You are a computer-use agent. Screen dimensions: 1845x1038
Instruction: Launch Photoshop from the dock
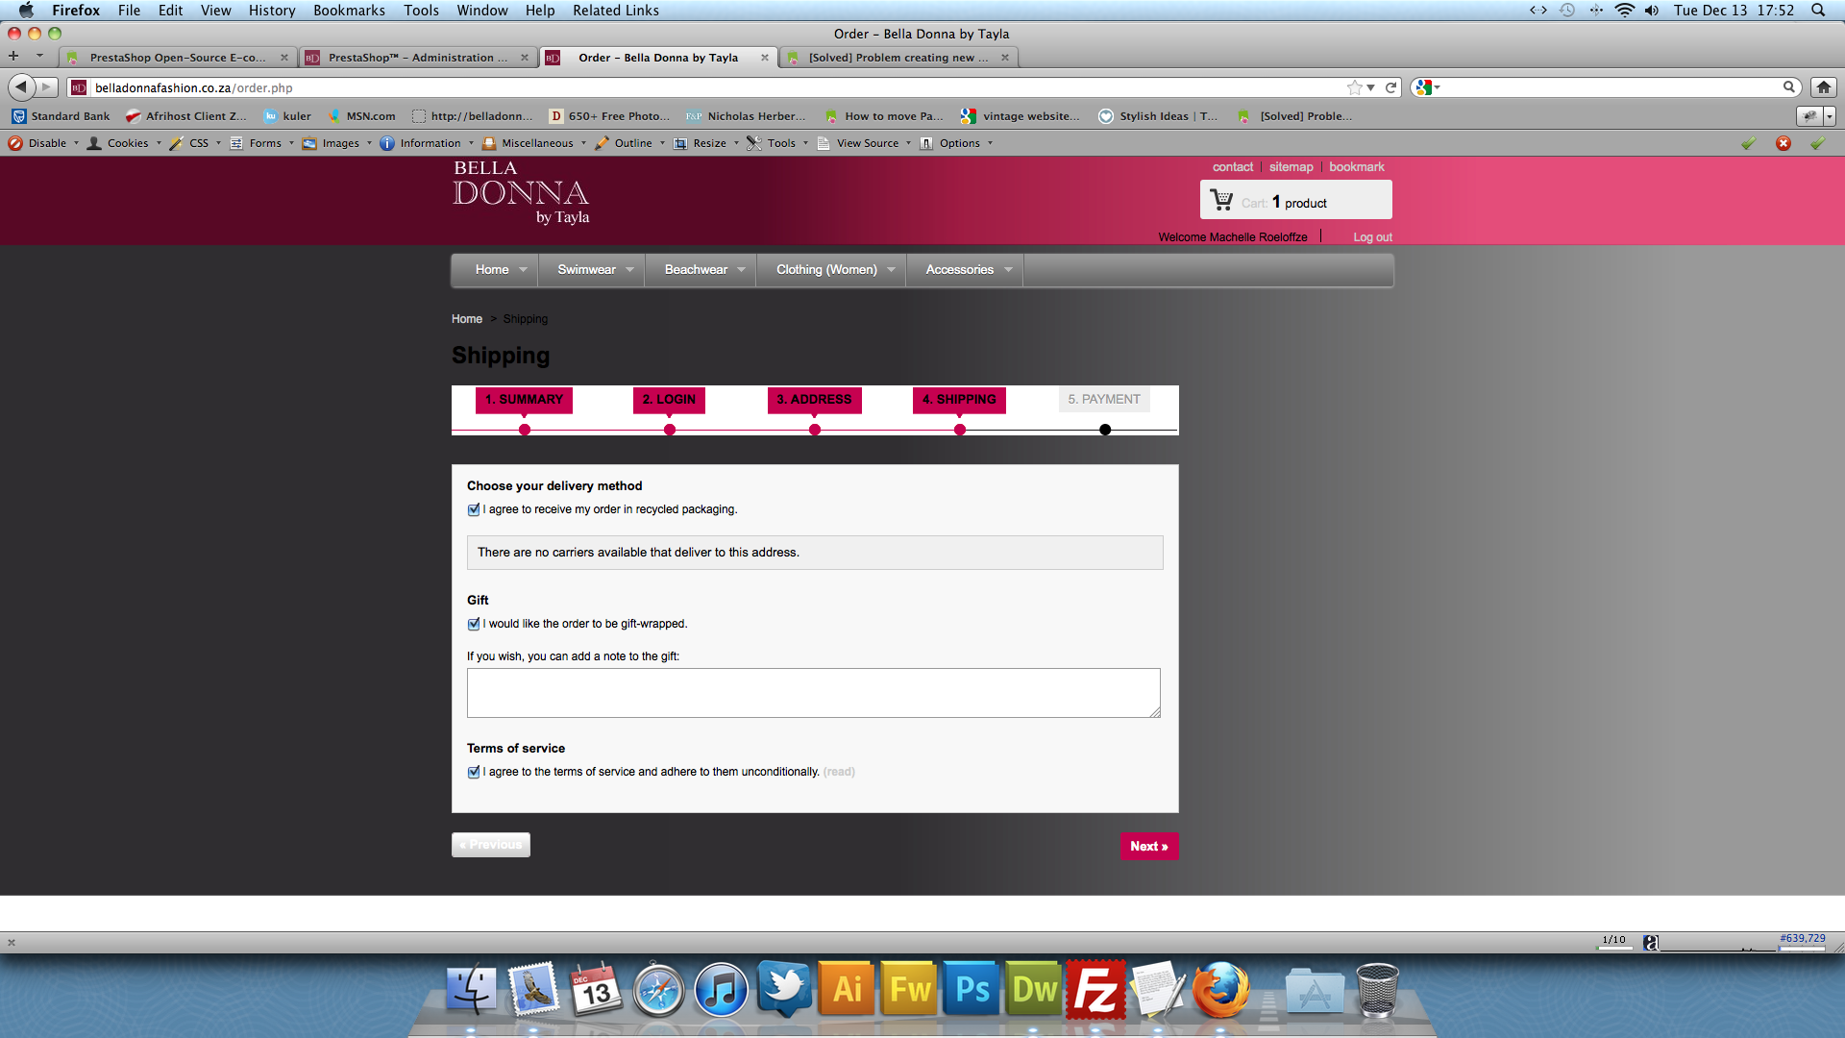tap(972, 989)
